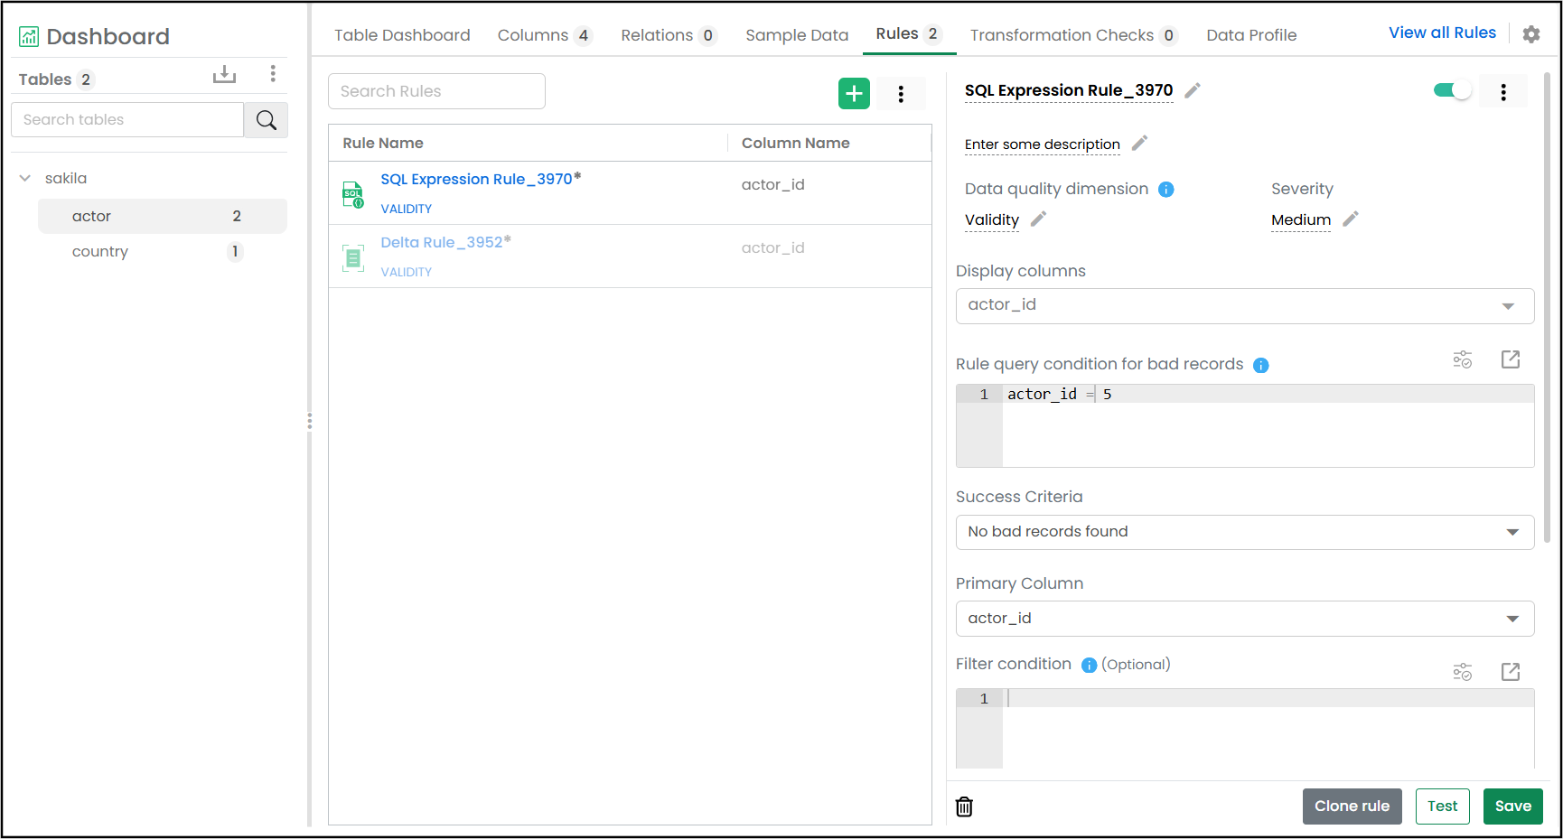Click the green add rule plus button
The image size is (1563, 839).
(854, 94)
